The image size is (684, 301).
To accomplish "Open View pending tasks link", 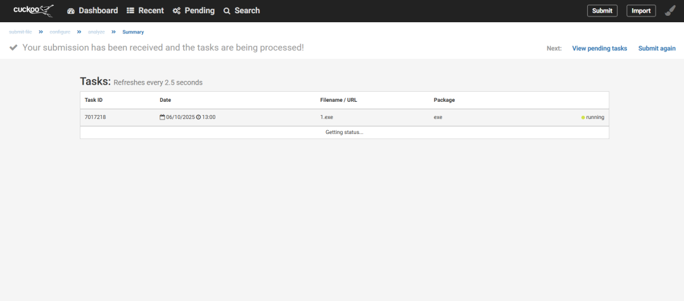I will point(599,48).
